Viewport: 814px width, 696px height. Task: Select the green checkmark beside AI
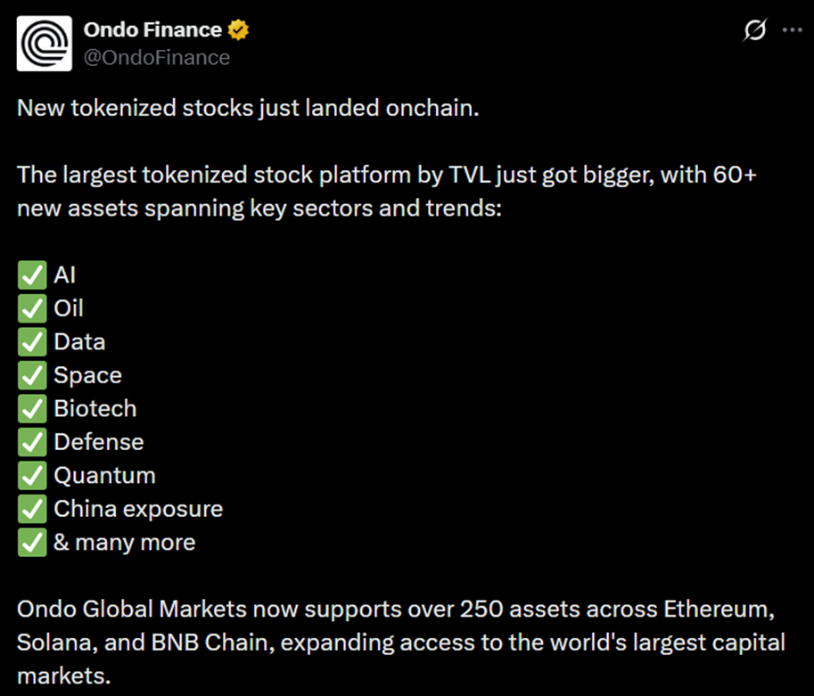pos(32,274)
